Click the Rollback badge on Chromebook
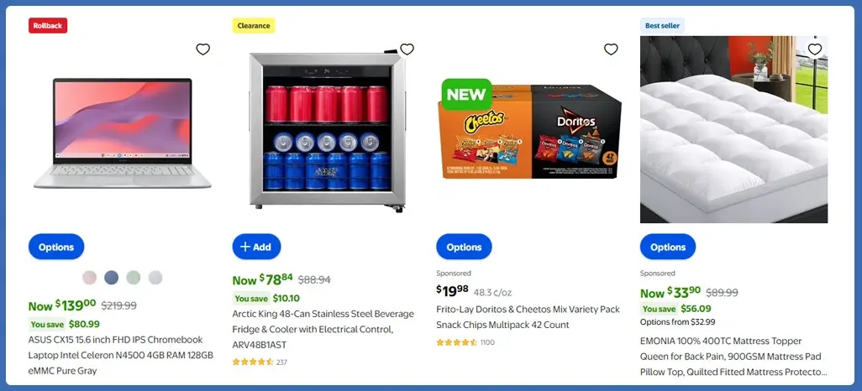This screenshot has height=391, width=862. (48, 25)
